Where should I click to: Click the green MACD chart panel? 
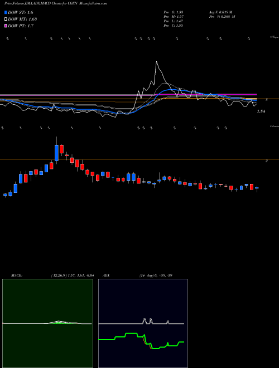47,323
